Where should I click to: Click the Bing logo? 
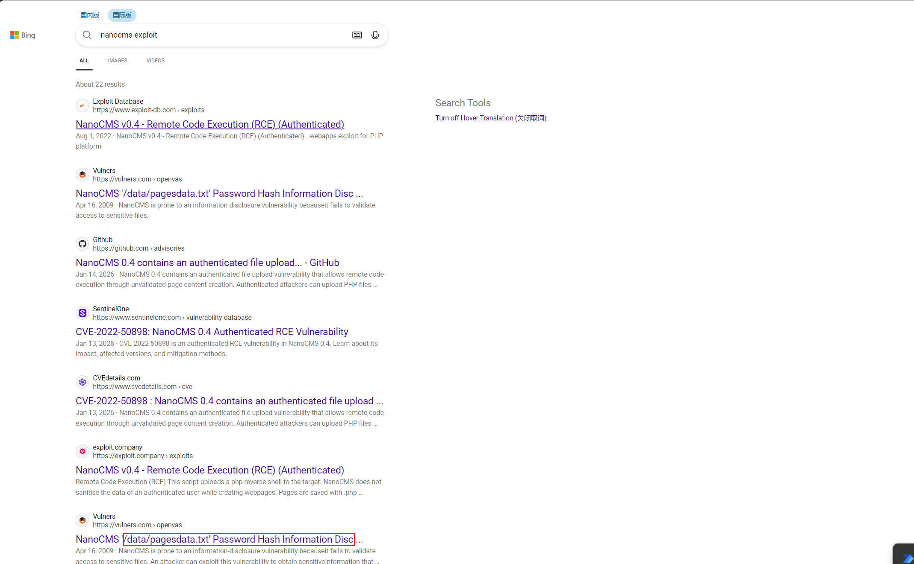click(23, 35)
